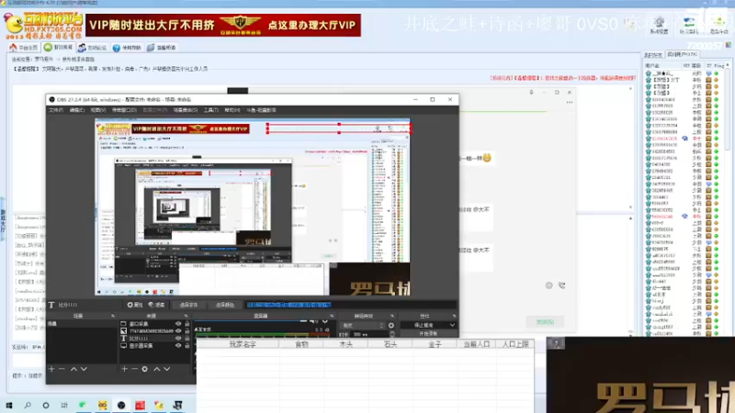Open Task View on taskbar
Viewport: 735px width, 413px height.
coord(64,405)
